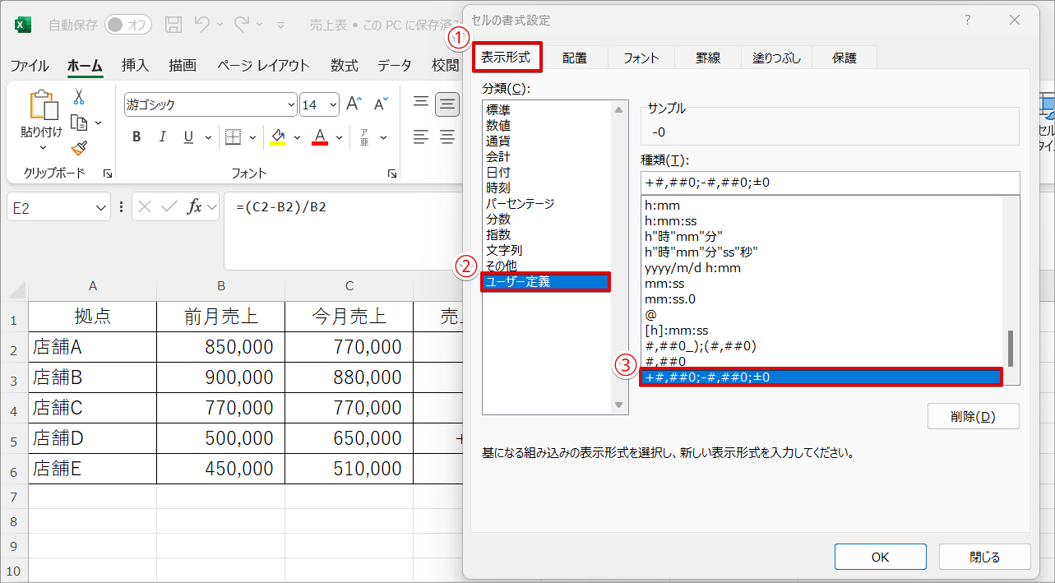The image size is (1055, 583).
Task: Toggle Bold formatting
Action: click(137, 137)
